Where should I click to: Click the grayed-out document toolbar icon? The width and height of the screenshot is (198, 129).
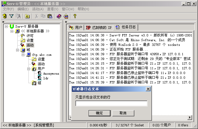18,16
